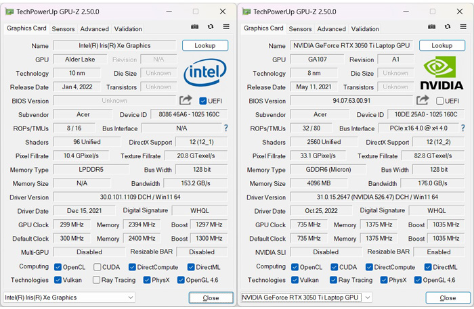Switch to Advanced tab in NVIDIA window

click(331, 29)
